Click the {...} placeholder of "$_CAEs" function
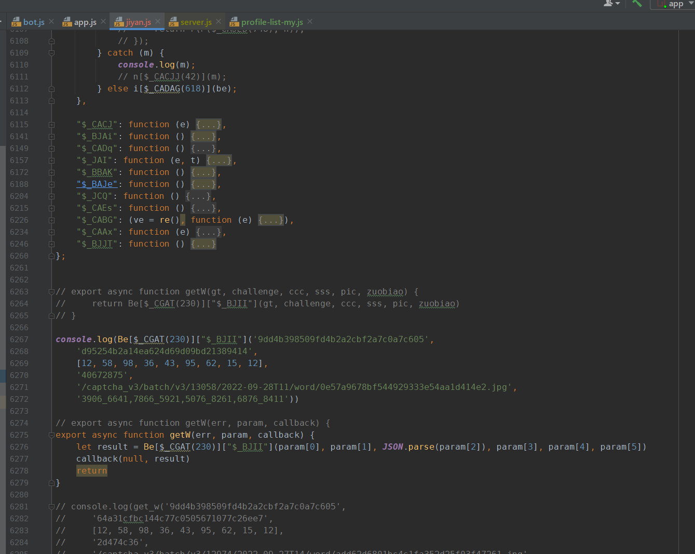The image size is (695, 554). [203, 208]
